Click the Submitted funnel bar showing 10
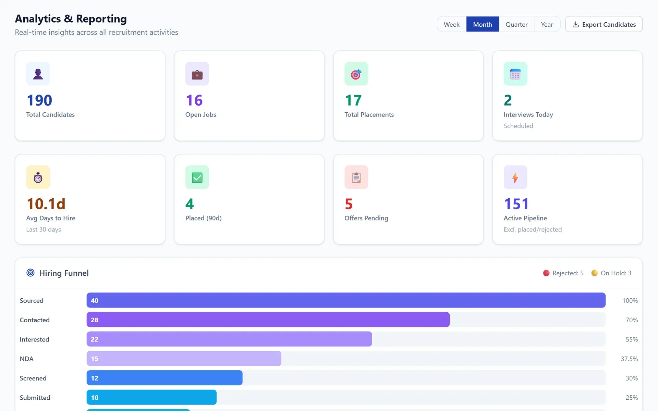The height and width of the screenshot is (411, 658). pyautogui.click(x=151, y=397)
